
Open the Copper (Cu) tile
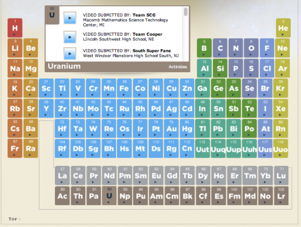[171, 88]
